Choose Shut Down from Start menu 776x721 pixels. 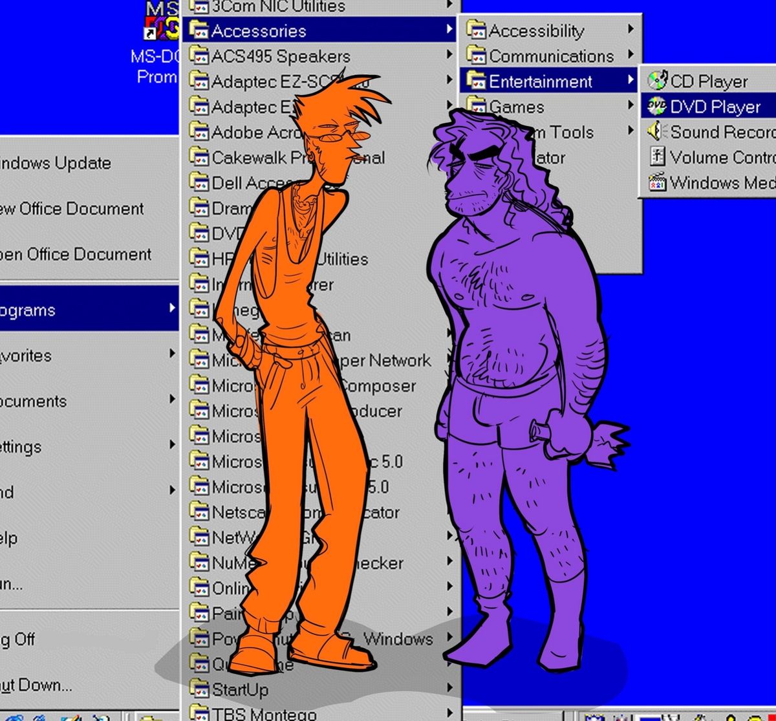(89, 685)
